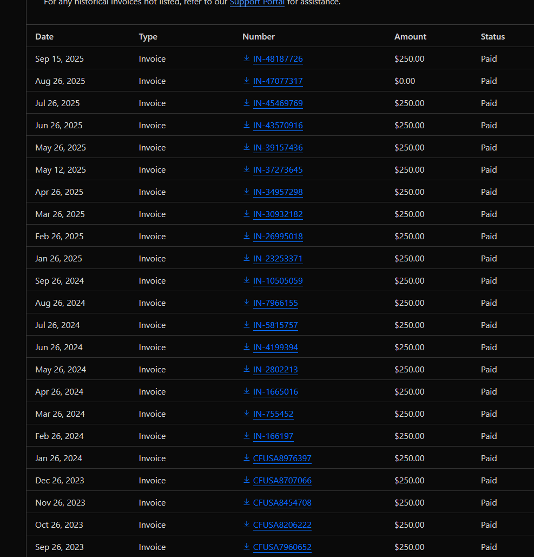
Task: Open the Support Portal link
Action: tap(257, 3)
